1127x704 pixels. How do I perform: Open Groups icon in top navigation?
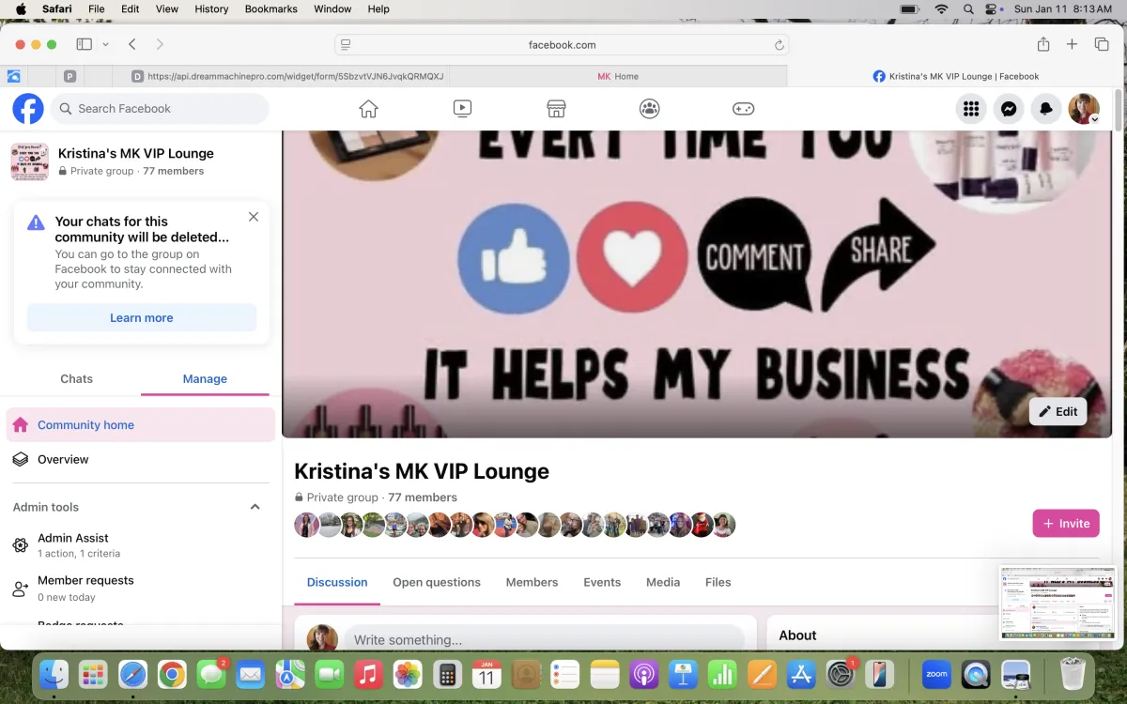click(650, 109)
